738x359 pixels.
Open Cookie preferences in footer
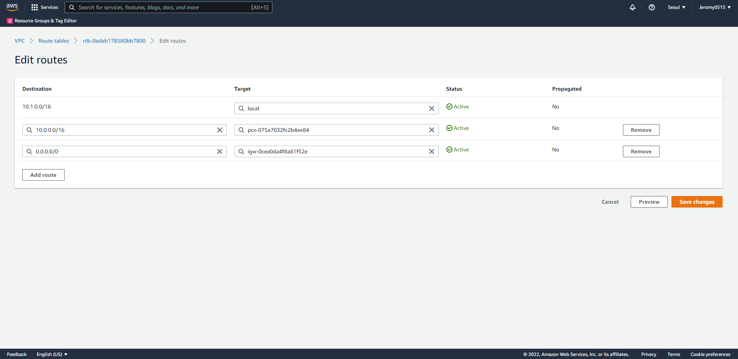[x=710, y=354]
